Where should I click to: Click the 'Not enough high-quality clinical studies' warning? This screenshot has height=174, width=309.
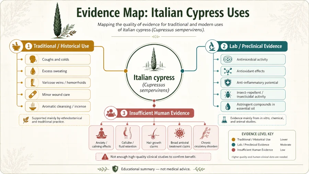point(153,157)
